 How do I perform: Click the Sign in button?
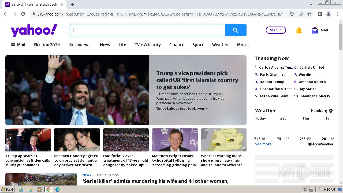pyautogui.click(x=276, y=30)
